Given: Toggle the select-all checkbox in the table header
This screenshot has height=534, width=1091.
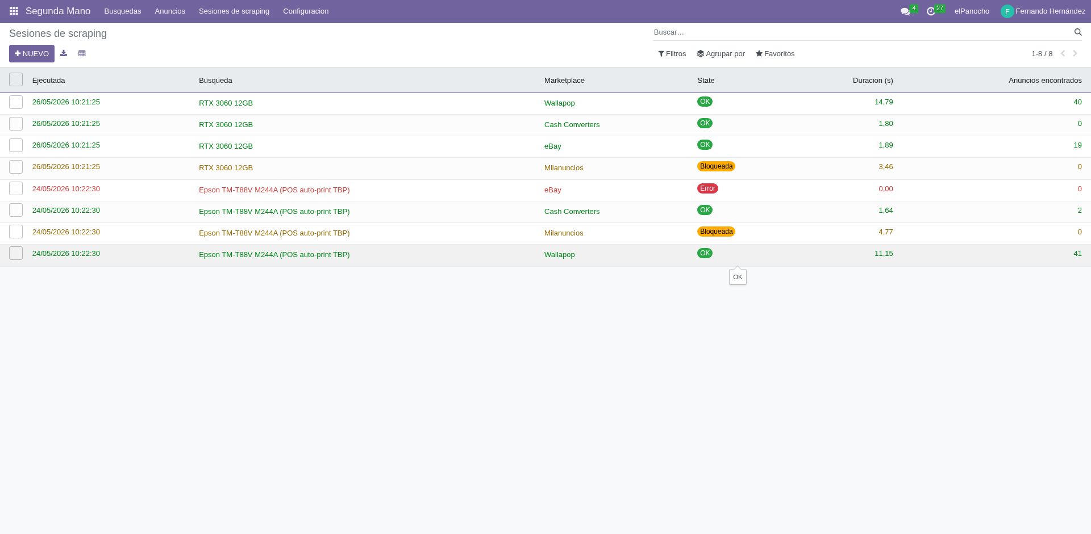Looking at the screenshot, I should (x=16, y=79).
